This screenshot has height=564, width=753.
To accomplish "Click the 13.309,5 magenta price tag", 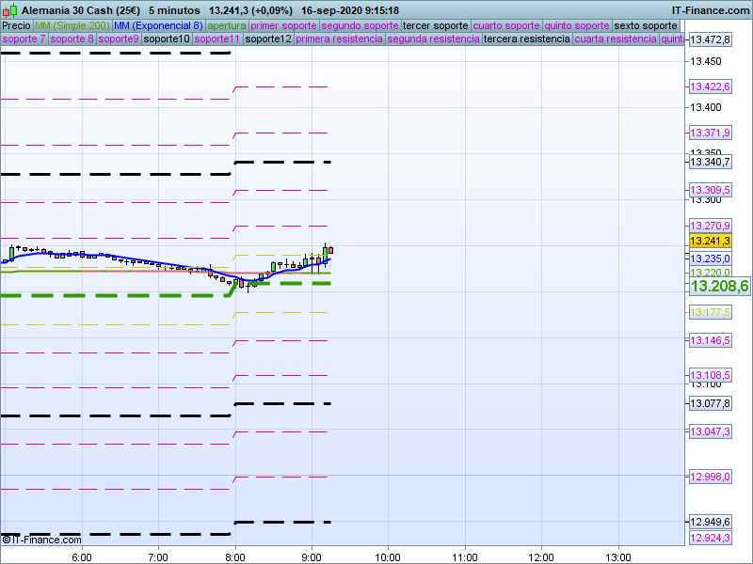I will 710,190.
